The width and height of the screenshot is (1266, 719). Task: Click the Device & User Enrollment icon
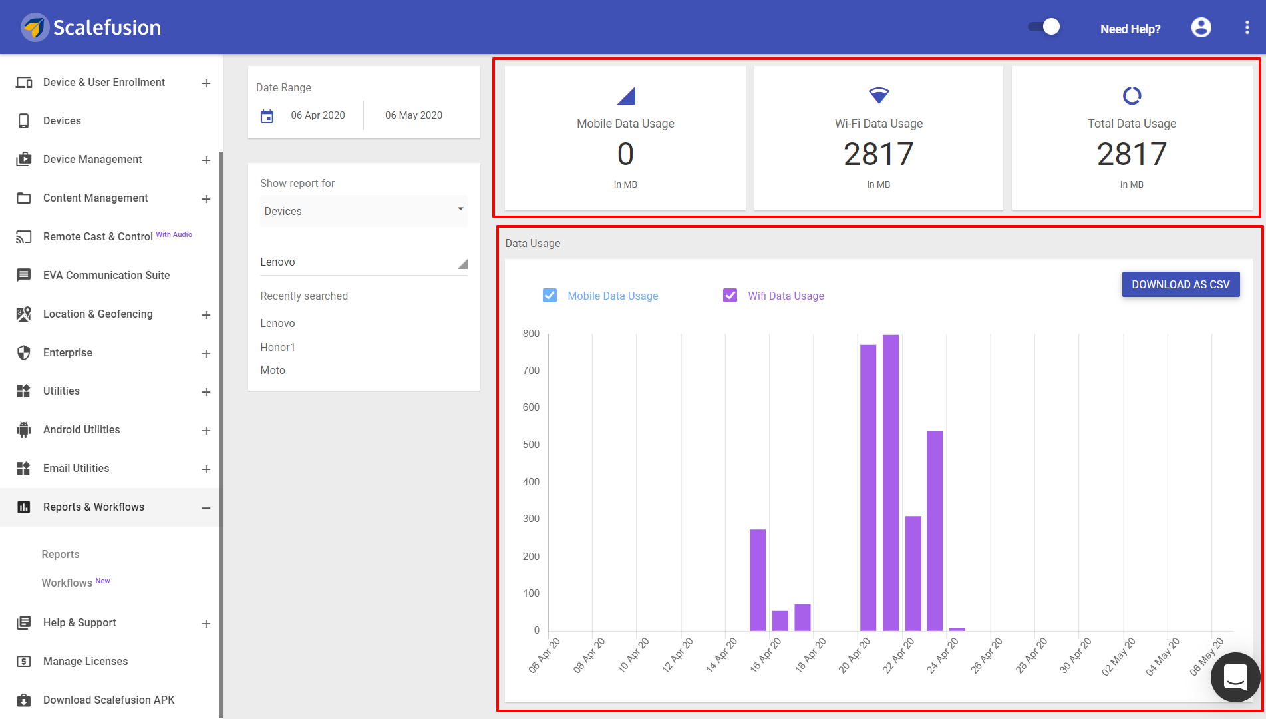[24, 83]
